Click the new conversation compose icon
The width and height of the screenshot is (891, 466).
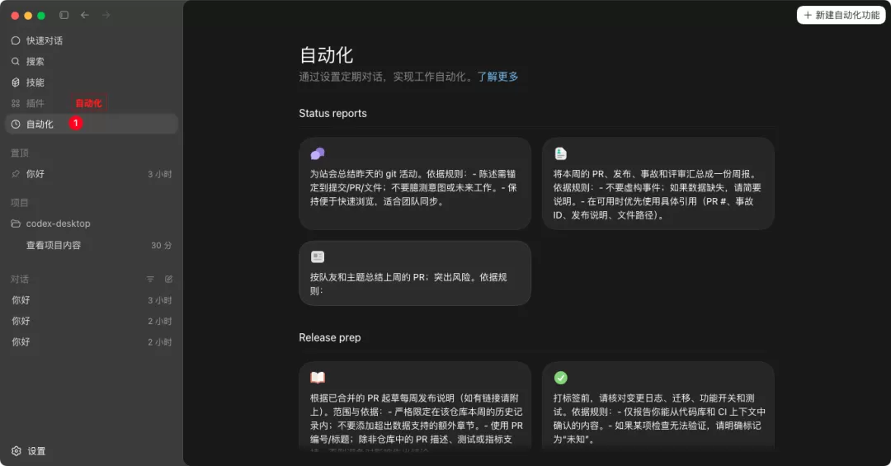click(169, 279)
